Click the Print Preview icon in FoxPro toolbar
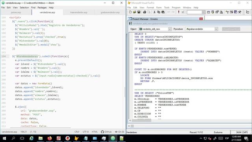The width and height of the screenshot is (252, 142). pyautogui.click(x=149, y=12)
